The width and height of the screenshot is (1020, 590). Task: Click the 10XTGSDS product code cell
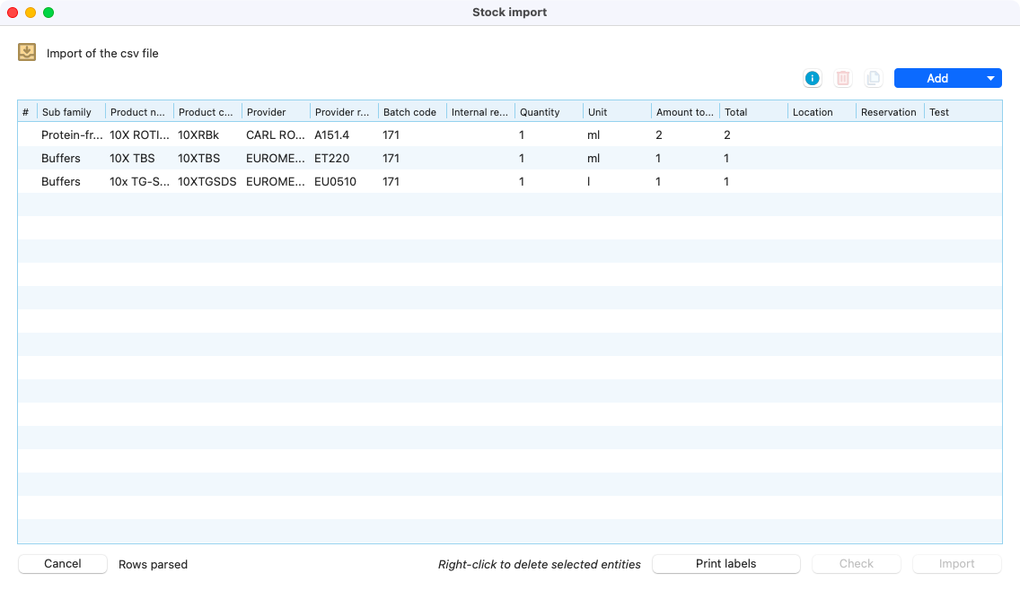click(x=207, y=182)
